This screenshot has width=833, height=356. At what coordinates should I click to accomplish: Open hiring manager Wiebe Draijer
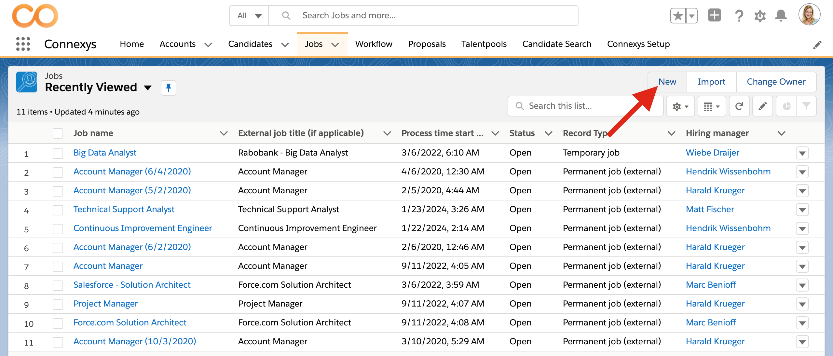(712, 153)
